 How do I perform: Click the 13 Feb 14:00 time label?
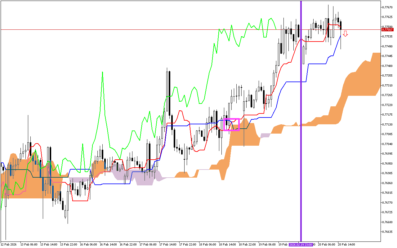(48, 245)
